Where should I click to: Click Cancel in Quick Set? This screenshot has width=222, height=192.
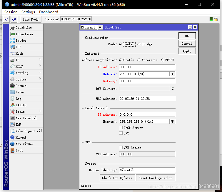point(187,43)
